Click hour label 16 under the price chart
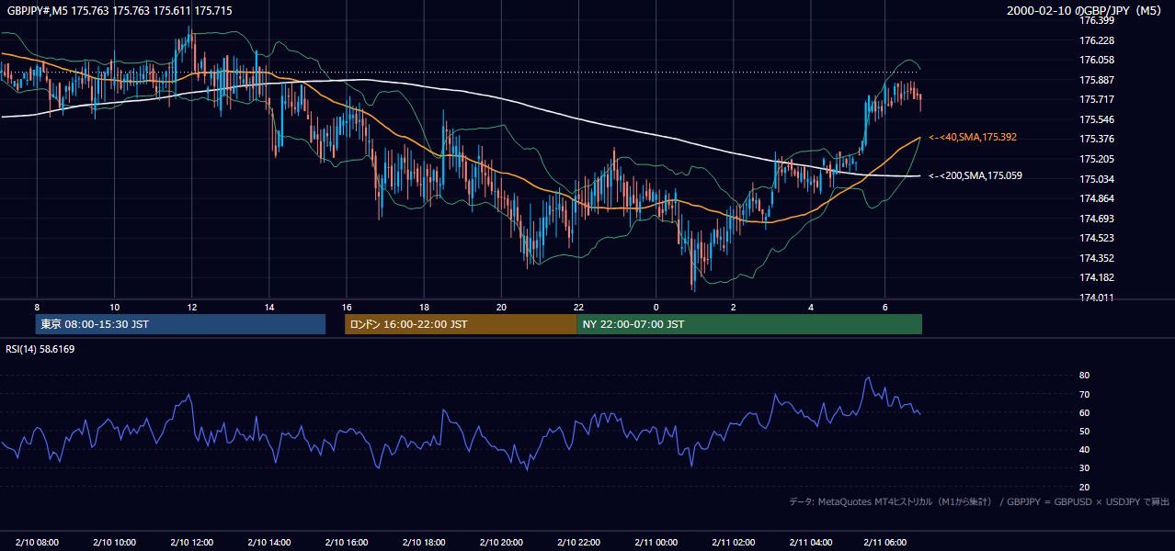 pyautogui.click(x=347, y=307)
